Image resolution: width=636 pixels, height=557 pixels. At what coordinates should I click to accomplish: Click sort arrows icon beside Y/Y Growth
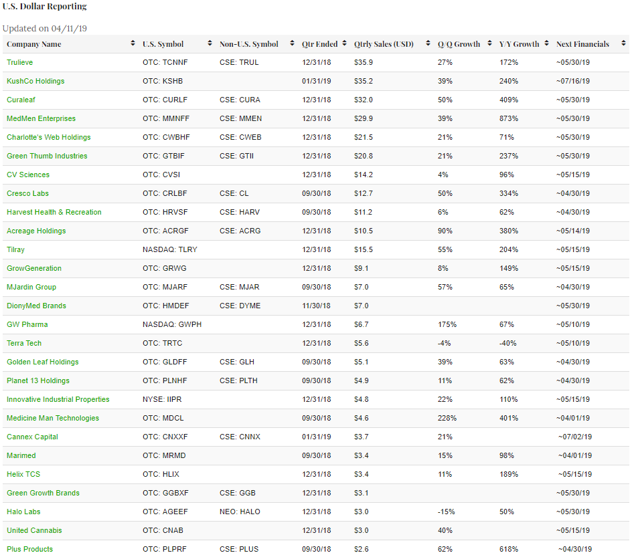(547, 44)
